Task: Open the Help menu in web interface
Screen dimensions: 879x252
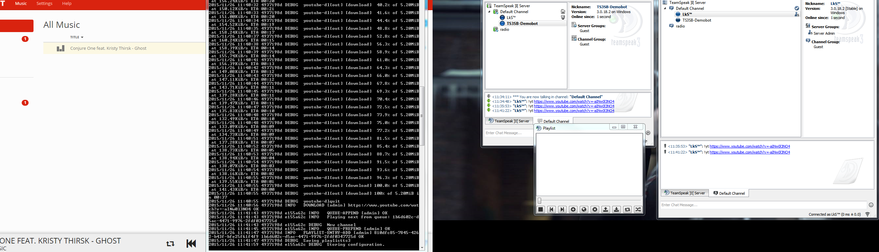Action: 67,3
